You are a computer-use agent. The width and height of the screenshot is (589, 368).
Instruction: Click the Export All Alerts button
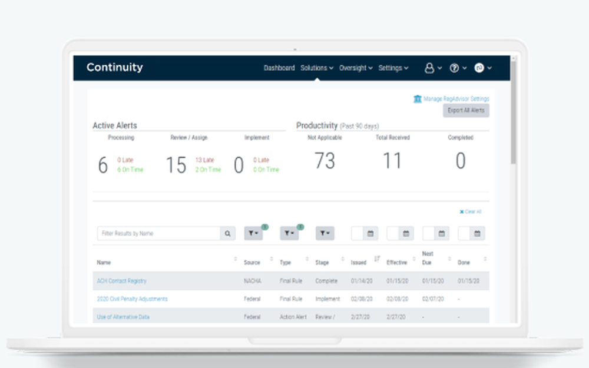tap(465, 111)
